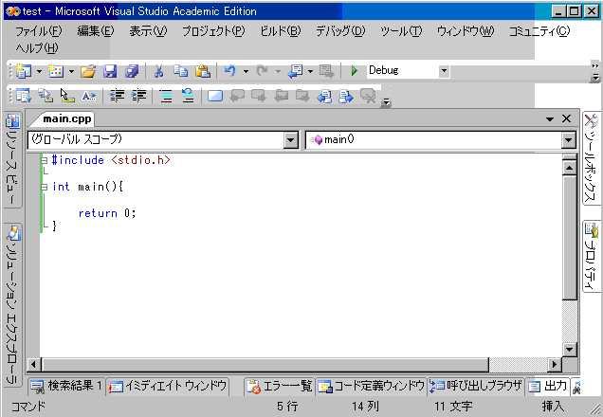Click the Save All icon
The image size is (603, 417).
(132, 71)
